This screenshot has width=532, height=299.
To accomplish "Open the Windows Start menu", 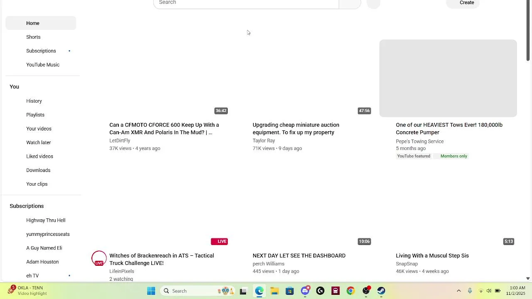I will (151, 291).
